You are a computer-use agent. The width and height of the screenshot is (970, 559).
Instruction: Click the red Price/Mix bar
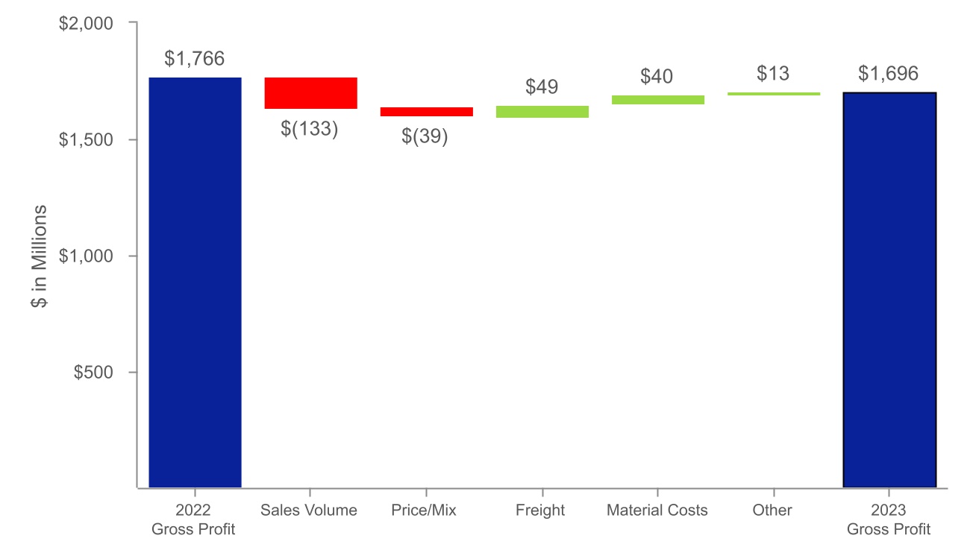427,112
